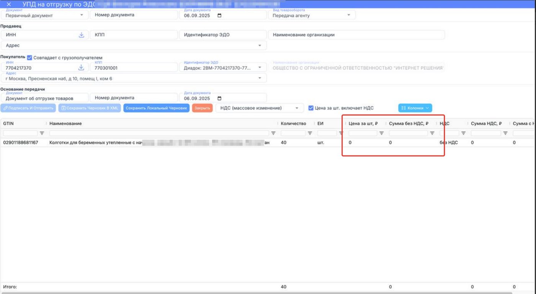Click the seller КПП input field

pos(133,35)
